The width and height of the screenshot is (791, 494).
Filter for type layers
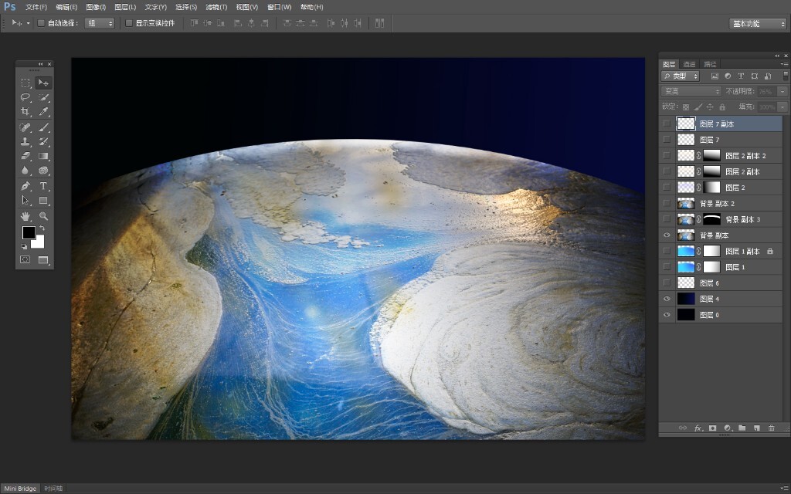[741, 76]
